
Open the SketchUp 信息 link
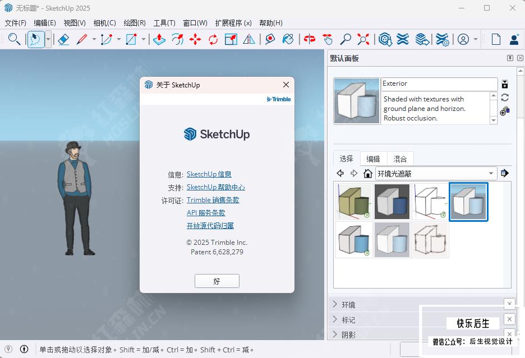[209, 174]
